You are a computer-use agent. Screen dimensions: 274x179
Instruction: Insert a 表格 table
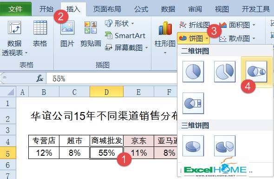40,33
